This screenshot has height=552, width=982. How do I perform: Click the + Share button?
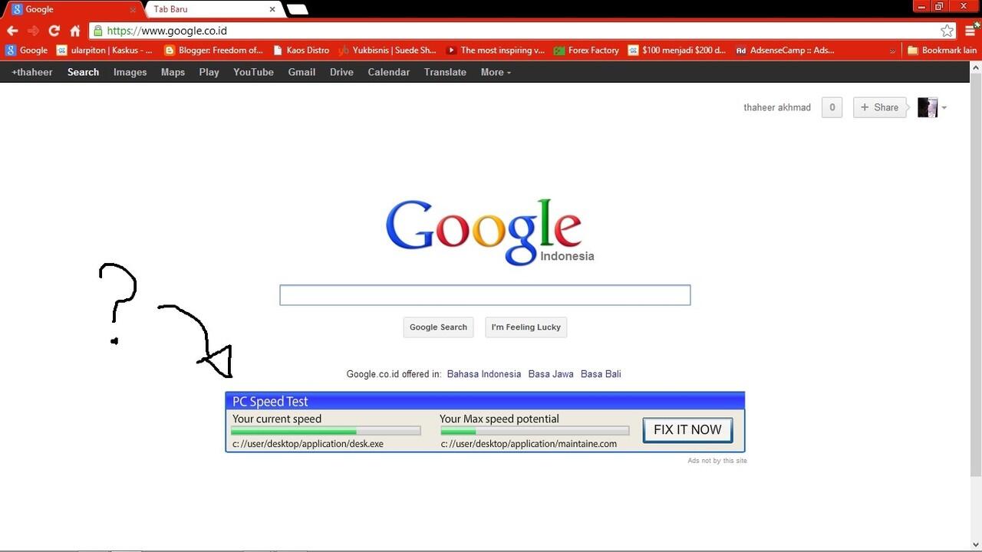click(880, 107)
